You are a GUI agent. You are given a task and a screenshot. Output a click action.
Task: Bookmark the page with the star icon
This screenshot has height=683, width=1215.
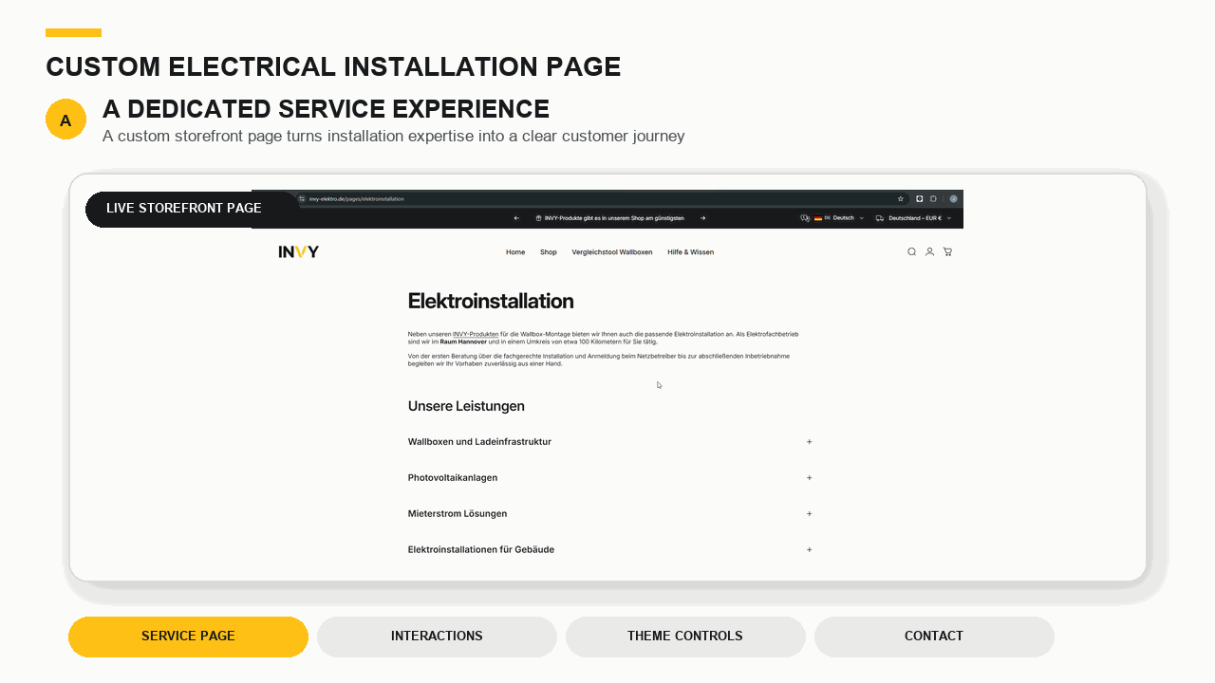click(x=901, y=199)
